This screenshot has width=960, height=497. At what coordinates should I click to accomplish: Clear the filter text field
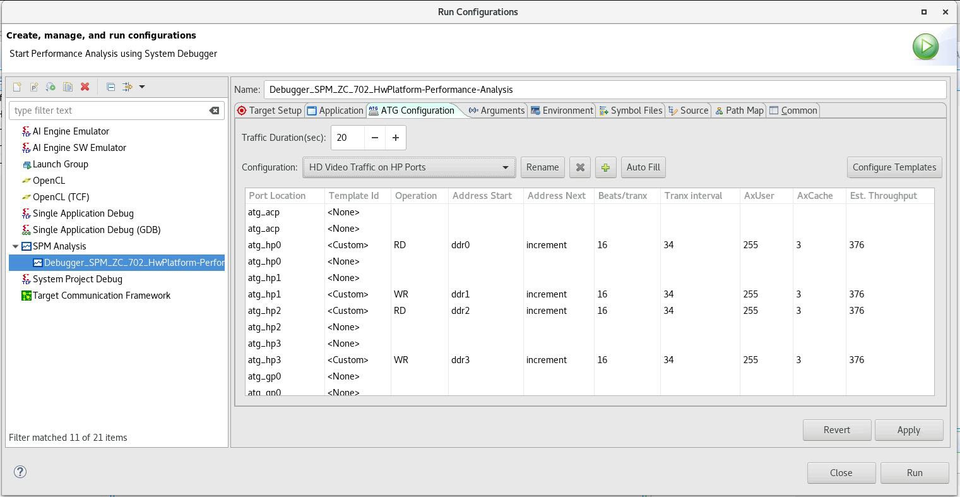click(215, 111)
